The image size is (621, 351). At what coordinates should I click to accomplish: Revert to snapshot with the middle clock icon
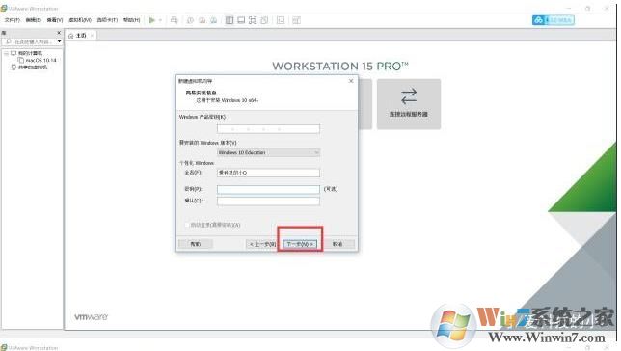[202, 20]
